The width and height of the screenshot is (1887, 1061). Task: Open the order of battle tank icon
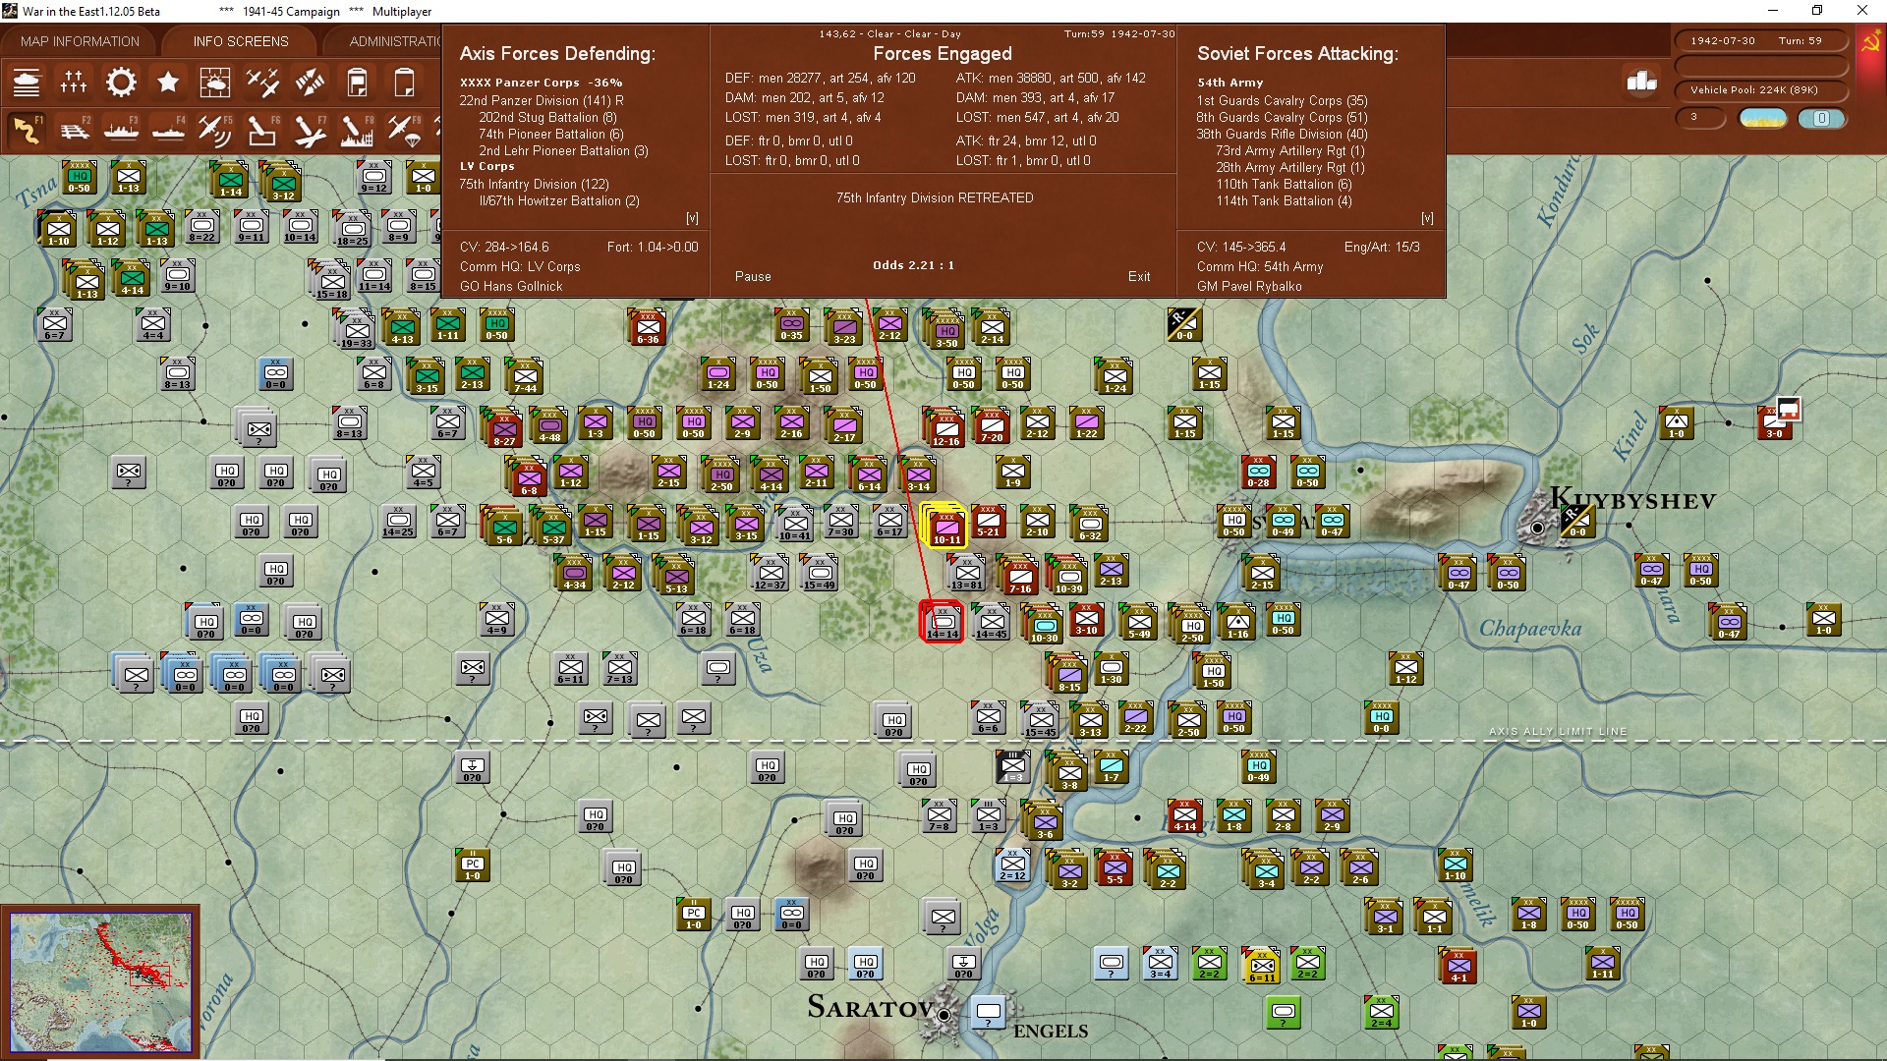click(27, 83)
